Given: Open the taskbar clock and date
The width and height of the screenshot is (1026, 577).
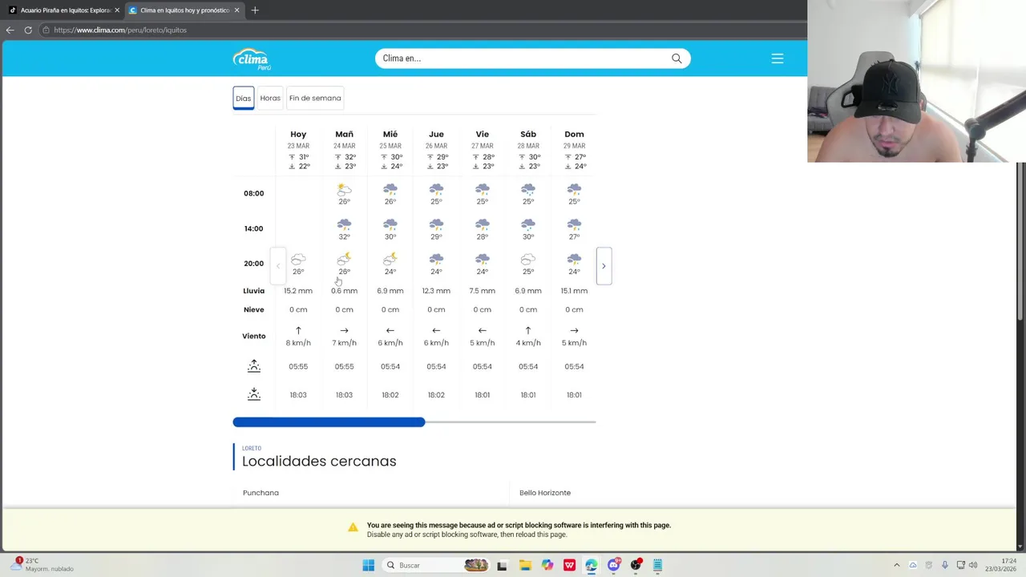Looking at the screenshot, I should click(x=1003, y=565).
